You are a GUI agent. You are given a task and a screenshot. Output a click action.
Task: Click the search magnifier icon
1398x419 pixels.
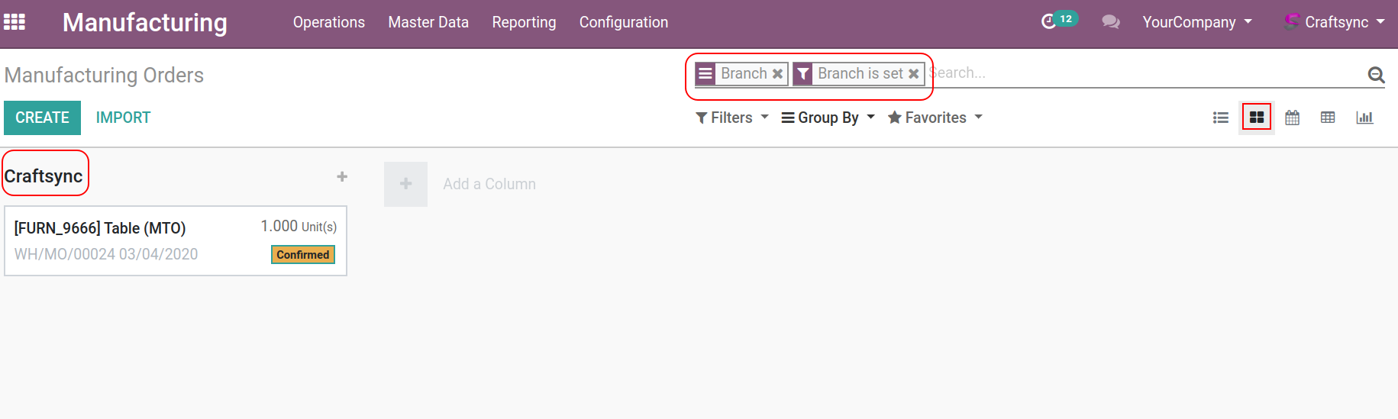click(1376, 74)
